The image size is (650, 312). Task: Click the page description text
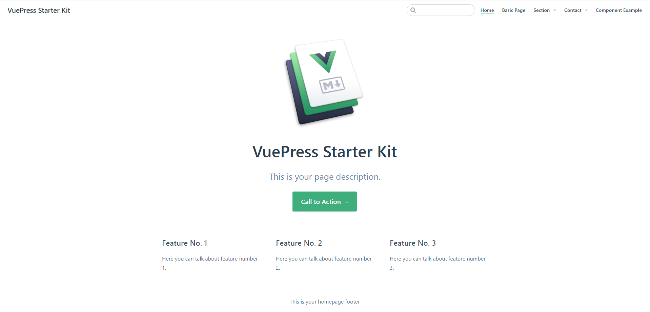coord(325,177)
